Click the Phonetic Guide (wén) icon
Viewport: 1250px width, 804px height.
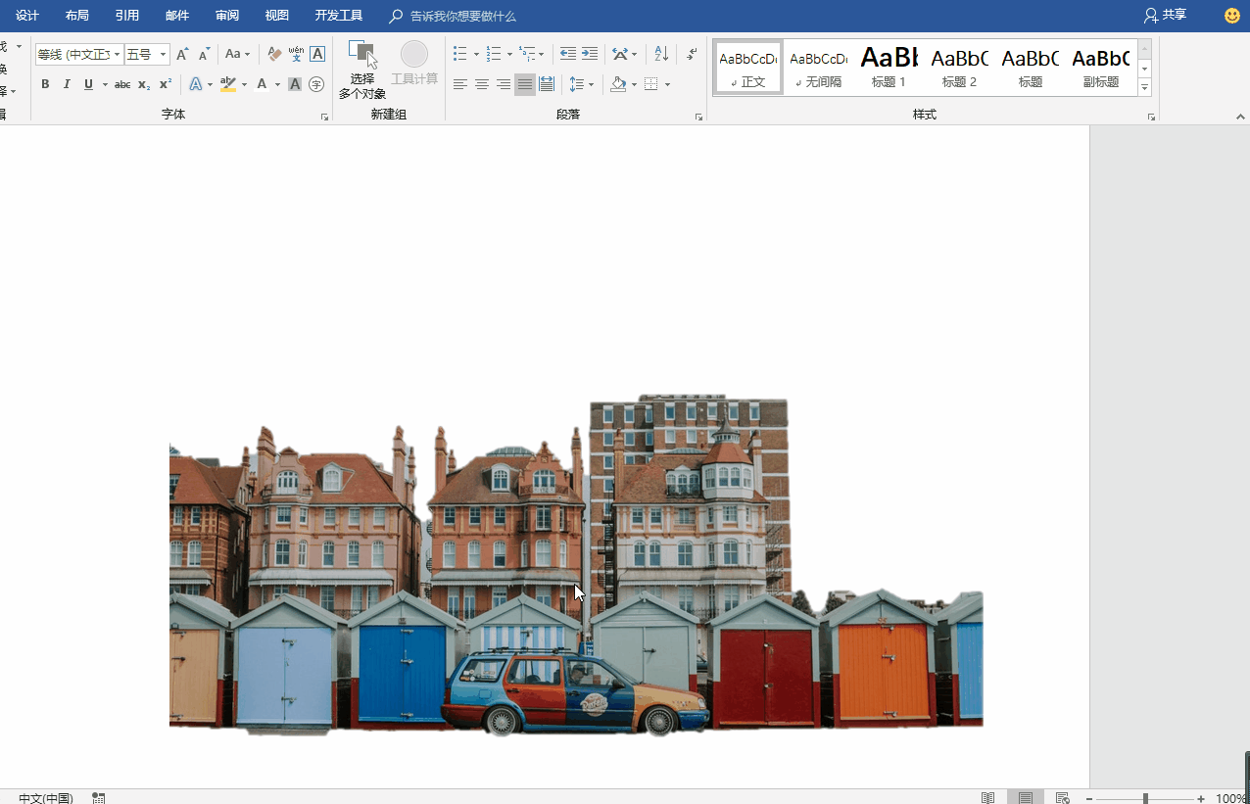pyautogui.click(x=296, y=54)
